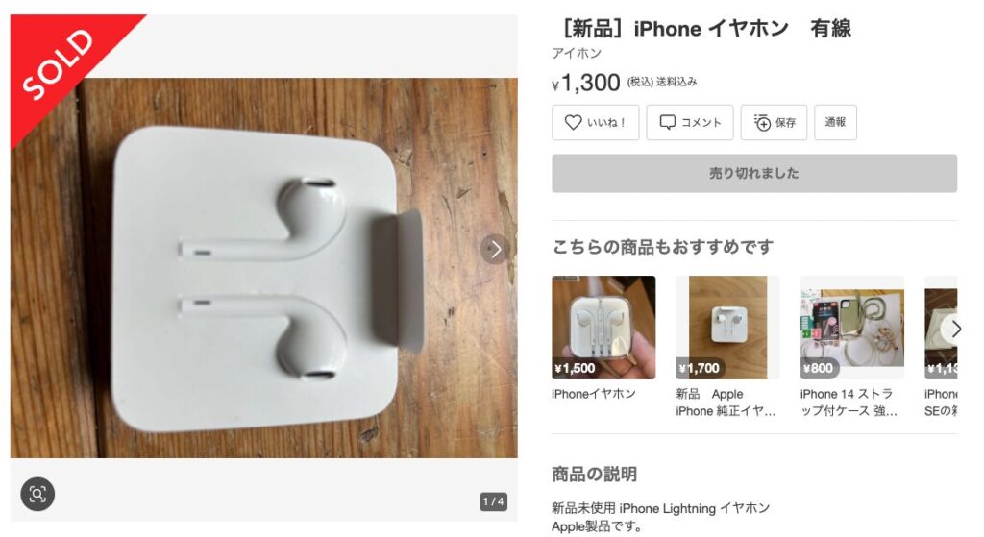Open partially visible iPhone SE item thumbnail
This screenshot has height=537, width=984.
(x=941, y=328)
